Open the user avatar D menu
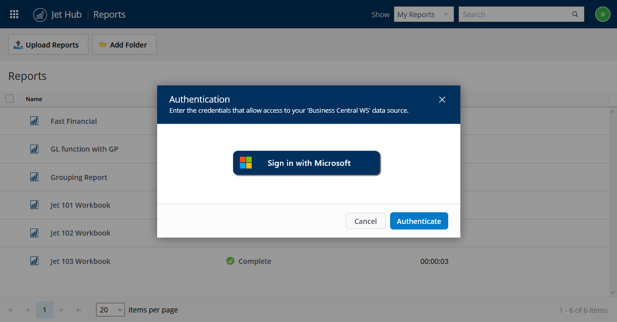 [602, 14]
